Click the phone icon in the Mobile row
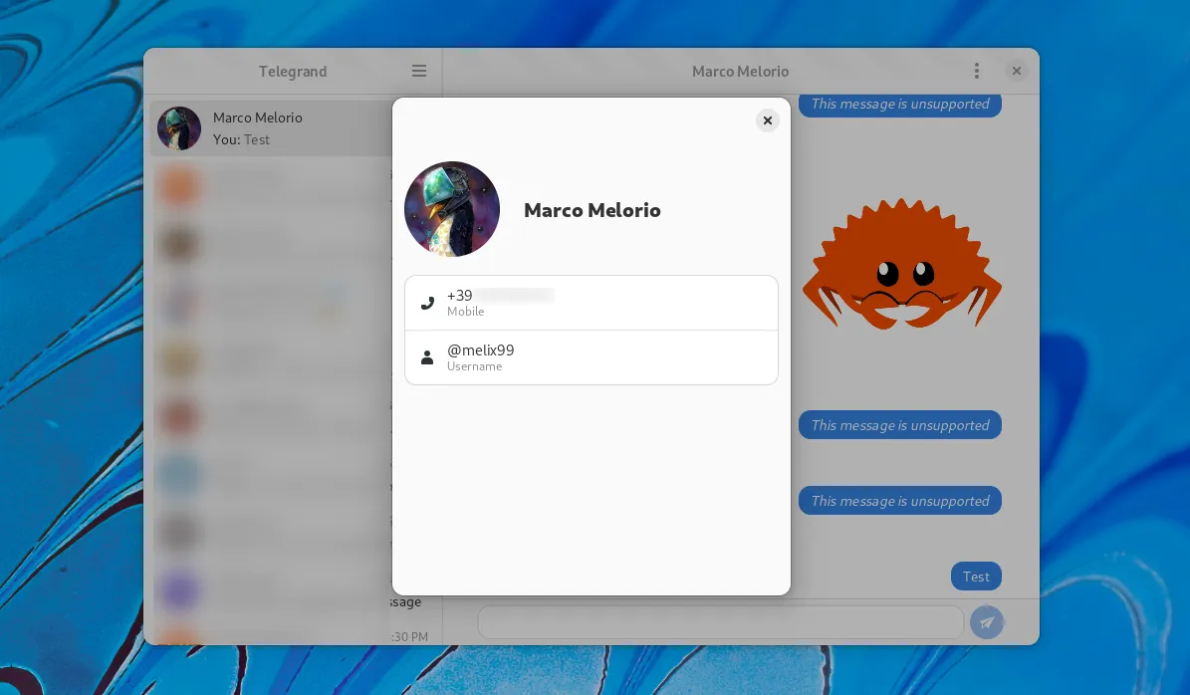Image resolution: width=1190 pixels, height=695 pixels. tap(427, 303)
